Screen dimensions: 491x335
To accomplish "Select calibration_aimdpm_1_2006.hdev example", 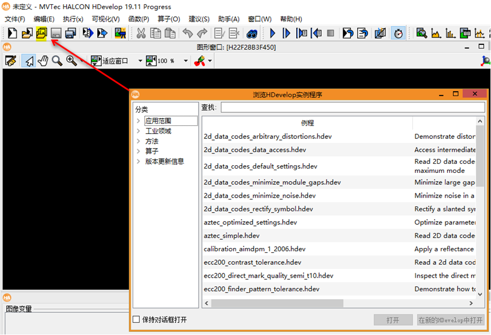I will pos(254,249).
